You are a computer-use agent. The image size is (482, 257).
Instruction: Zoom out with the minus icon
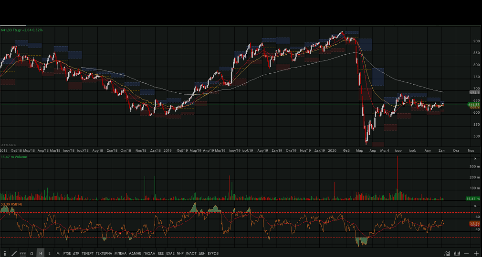click(x=467, y=253)
